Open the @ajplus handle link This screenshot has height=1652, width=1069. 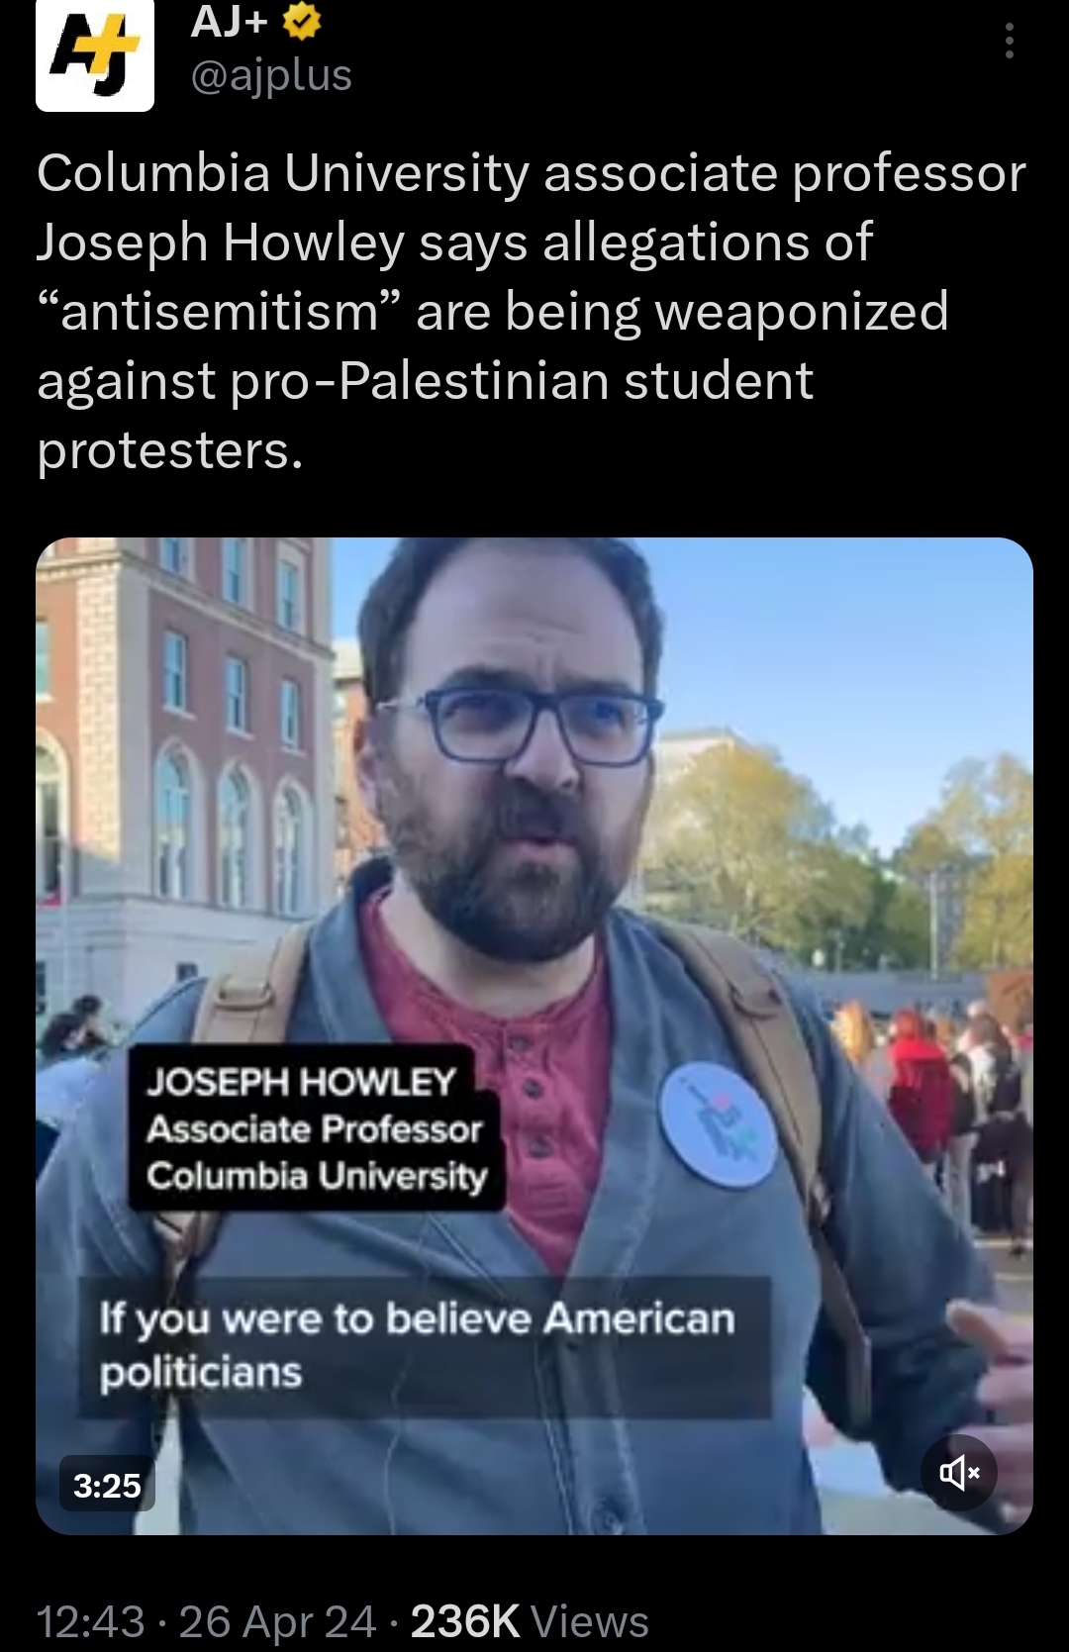tap(271, 74)
